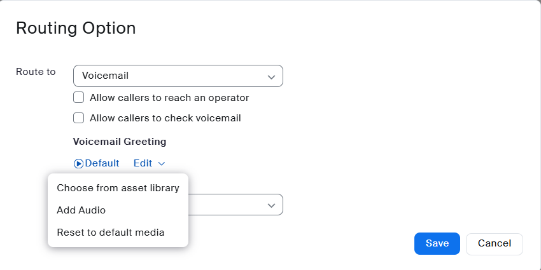Play the default voicemail greeting icon
The width and height of the screenshot is (541, 270).
coord(78,163)
